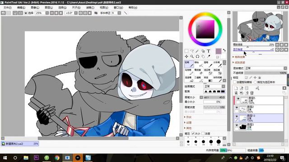Screen dimensions: 289x162
Task: Open the 图层 Layer menu
Action: [x=49, y=8]
